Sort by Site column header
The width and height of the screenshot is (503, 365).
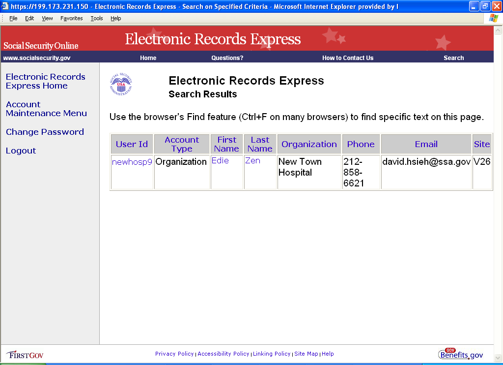[482, 144]
